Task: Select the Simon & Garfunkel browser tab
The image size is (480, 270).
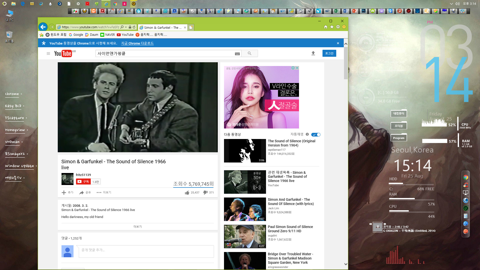Action: [162, 27]
